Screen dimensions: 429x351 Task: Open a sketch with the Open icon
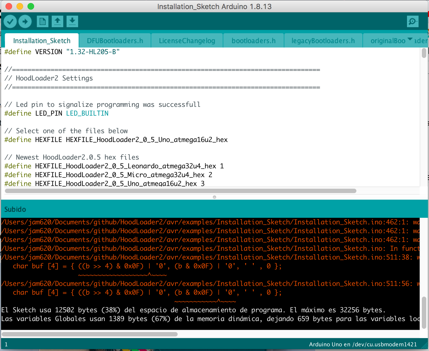[x=57, y=21]
